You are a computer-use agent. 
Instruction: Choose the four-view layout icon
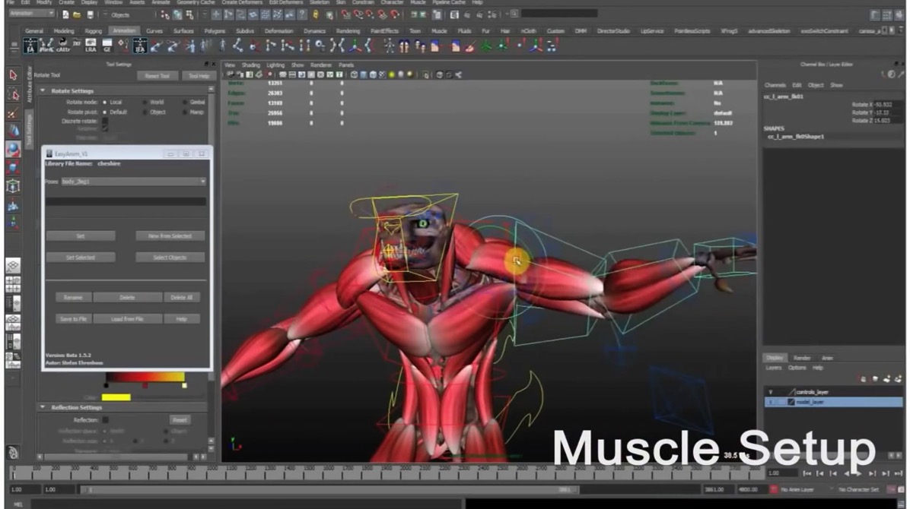(13, 285)
